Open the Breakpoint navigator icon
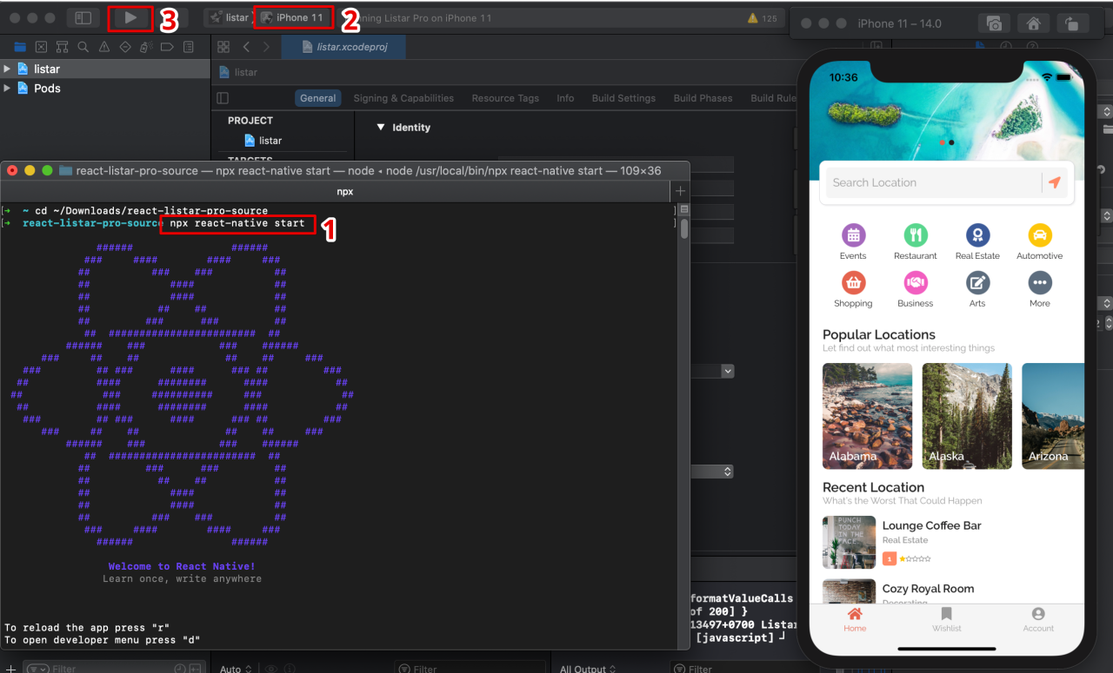 (x=167, y=47)
